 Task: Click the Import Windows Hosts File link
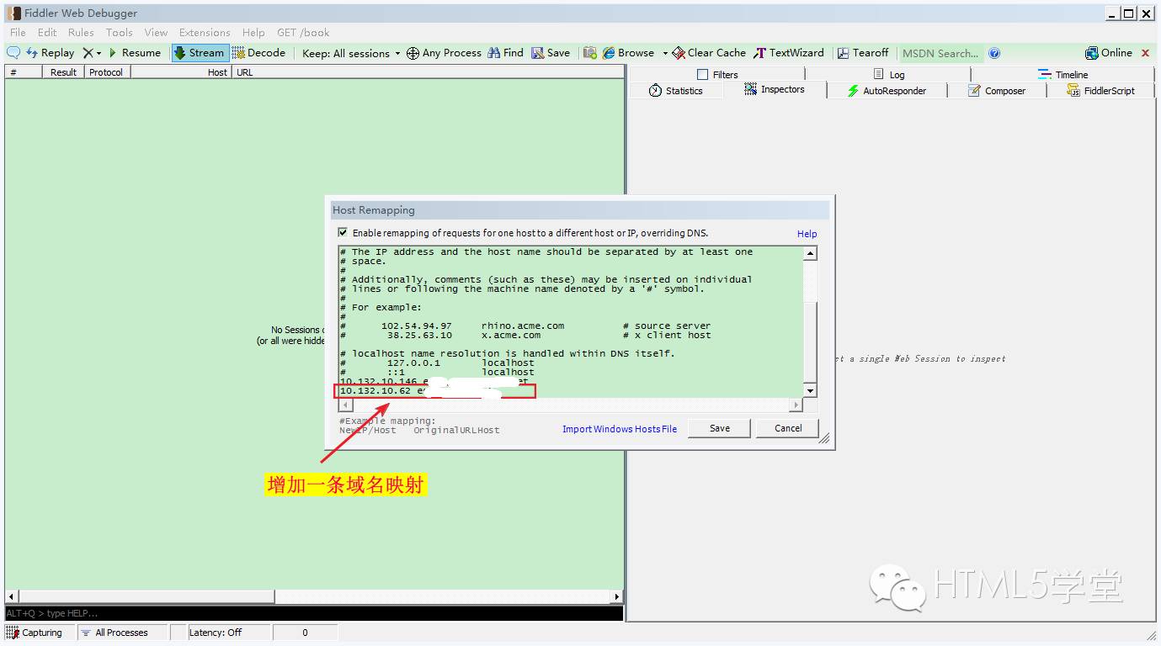pos(620,429)
